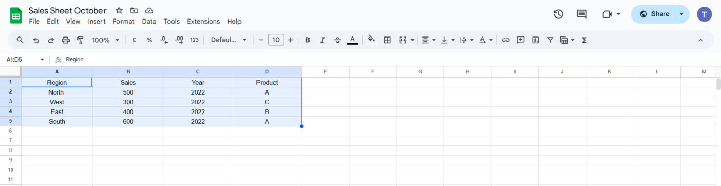Screen dimensions: 721x186
Task: Open filter views dropdown
Action: pyautogui.click(x=566, y=40)
